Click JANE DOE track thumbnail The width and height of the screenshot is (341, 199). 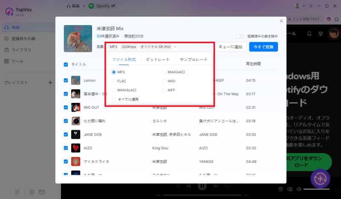coord(76,134)
